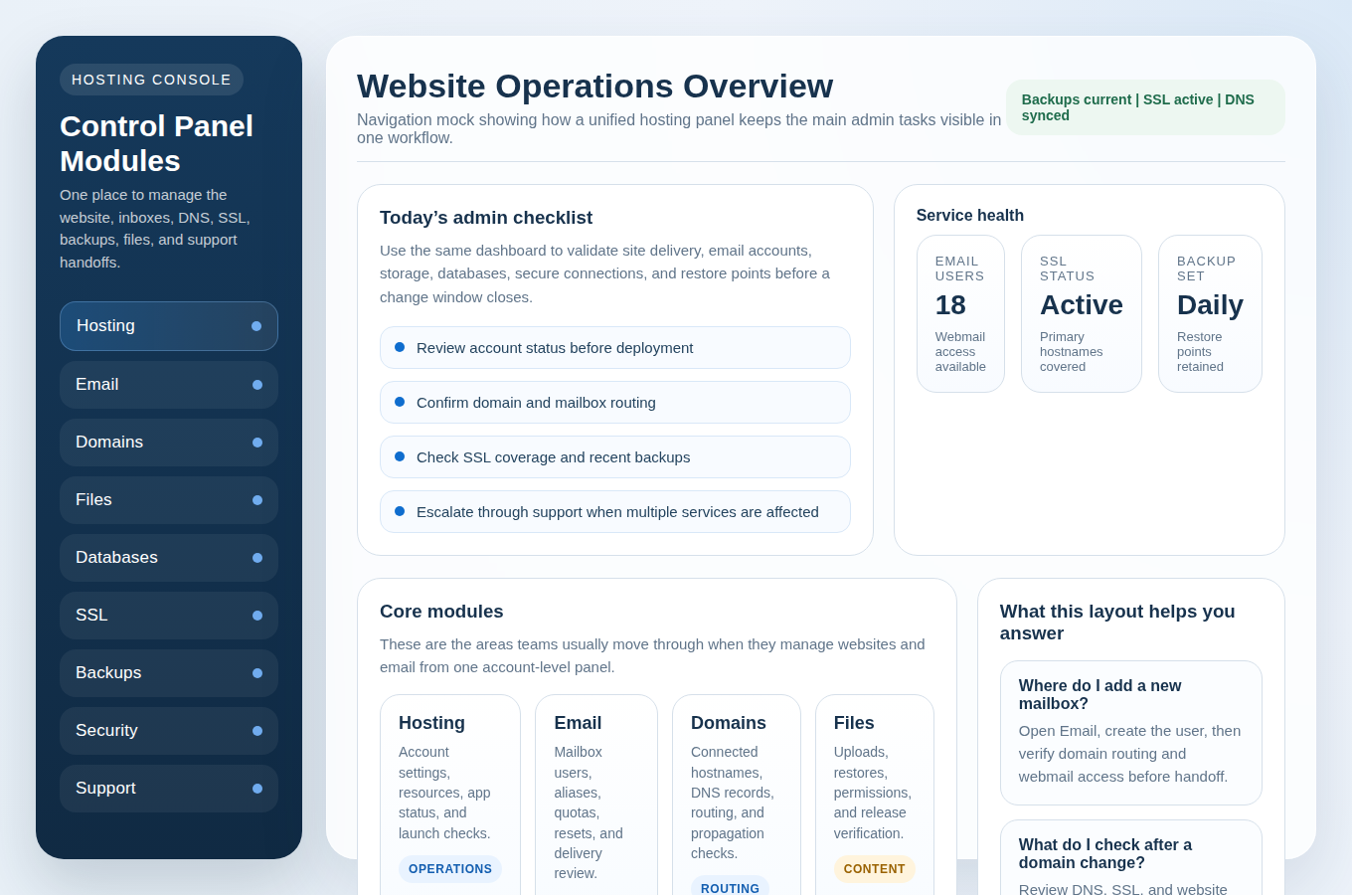
Task: Open the Email core module card
Action: click(x=596, y=795)
